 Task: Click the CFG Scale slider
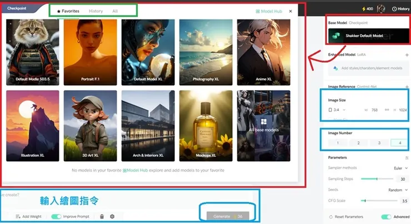379,201
